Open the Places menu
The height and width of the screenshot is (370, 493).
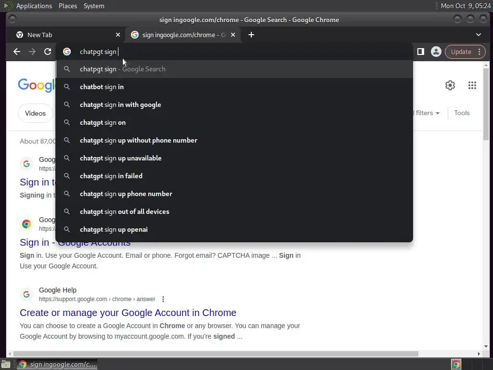coord(67,6)
